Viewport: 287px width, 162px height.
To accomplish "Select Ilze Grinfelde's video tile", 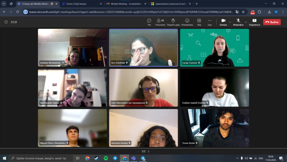I will [x=143, y=47].
